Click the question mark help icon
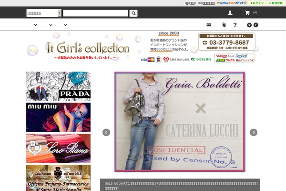 tap(235, 25)
